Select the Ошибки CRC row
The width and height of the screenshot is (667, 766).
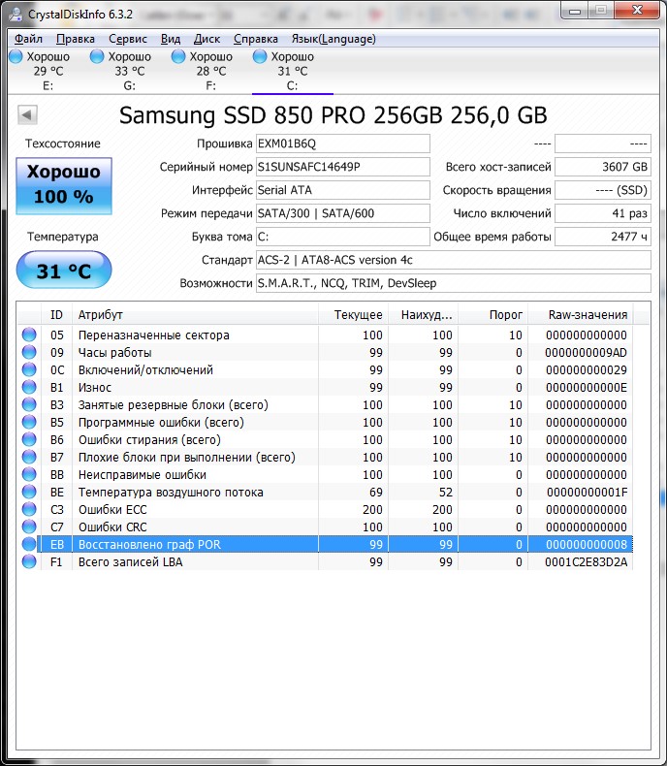(x=325, y=527)
